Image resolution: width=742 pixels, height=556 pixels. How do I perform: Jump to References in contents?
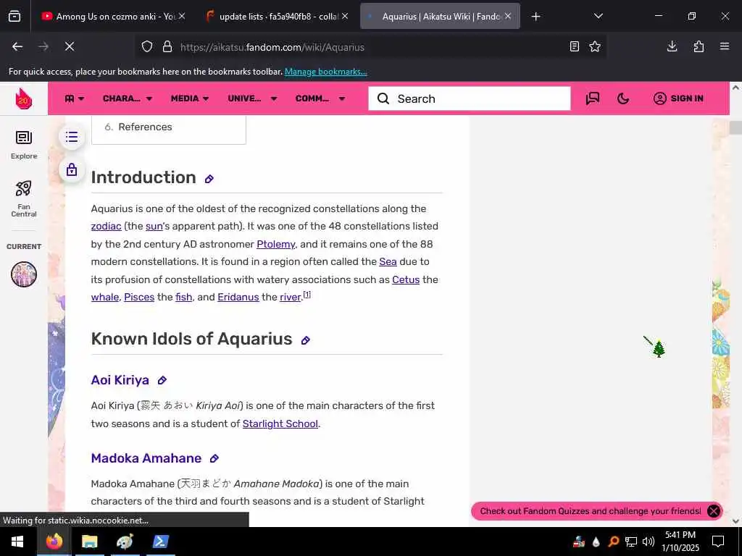145,127
